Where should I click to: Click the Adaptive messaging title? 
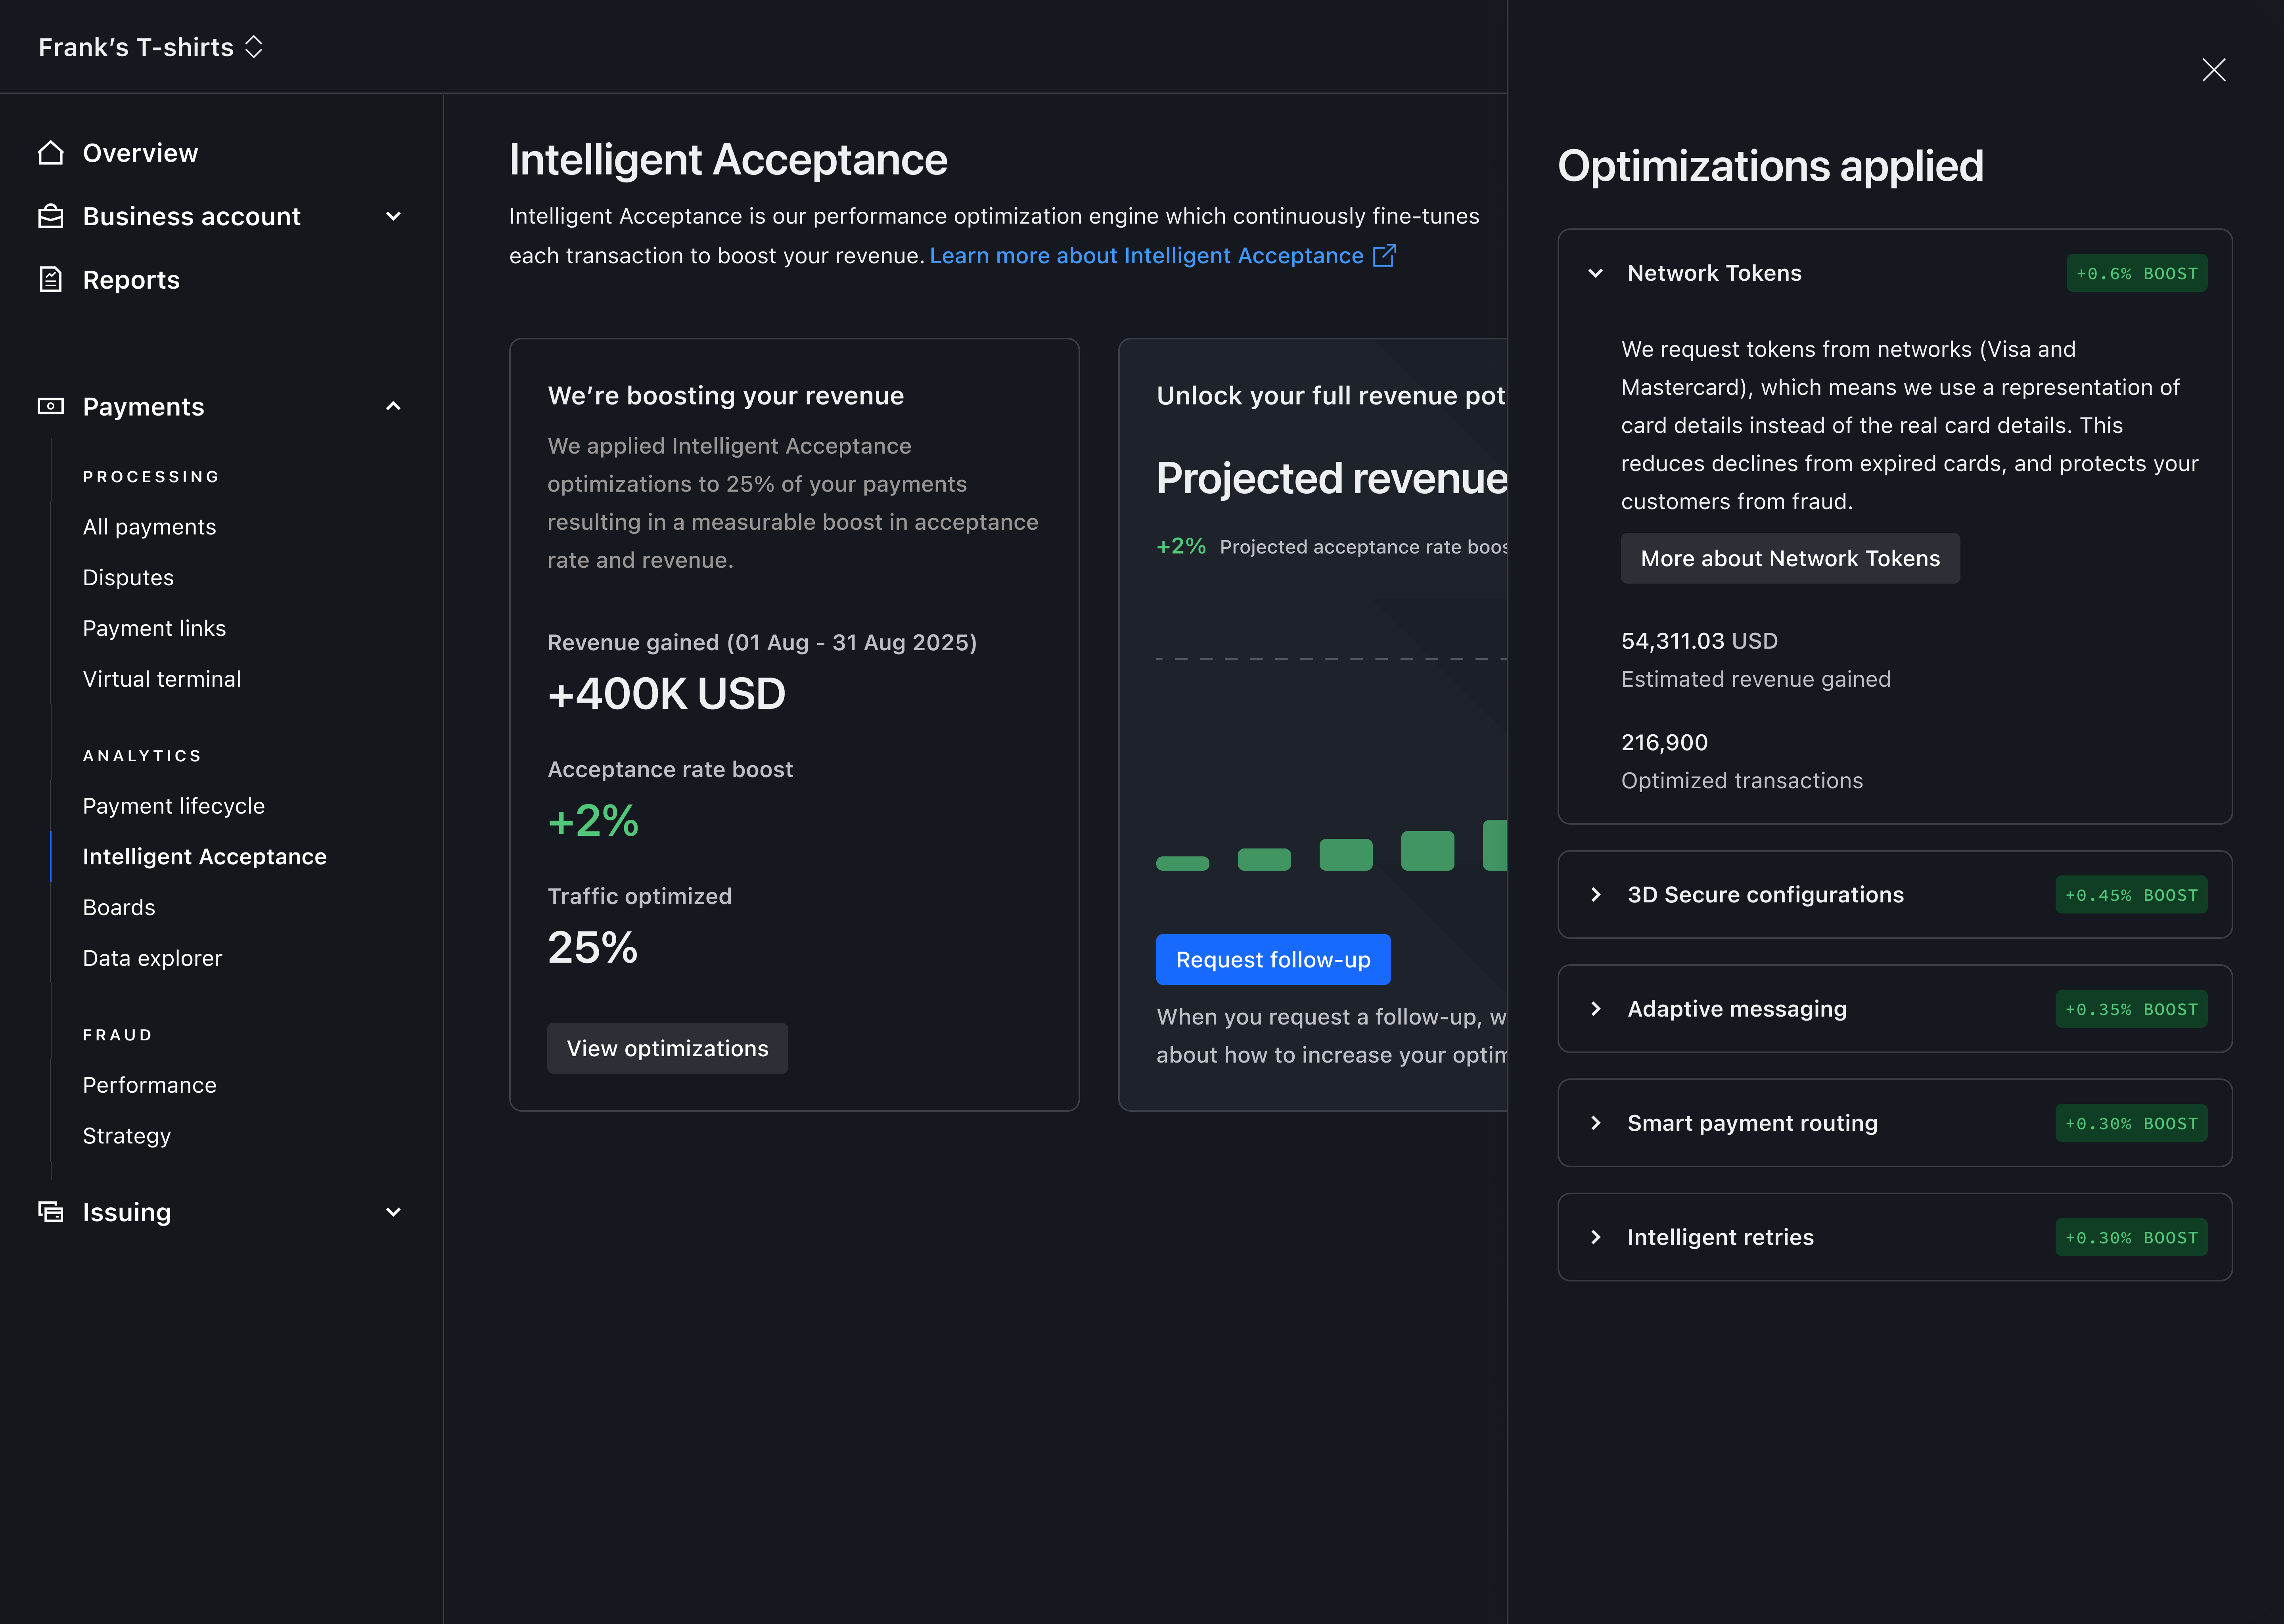coord(1737,1009)
